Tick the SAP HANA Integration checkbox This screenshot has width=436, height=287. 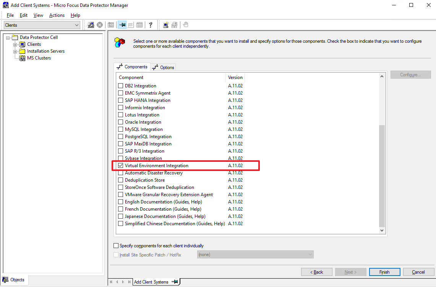coord(120,100)
